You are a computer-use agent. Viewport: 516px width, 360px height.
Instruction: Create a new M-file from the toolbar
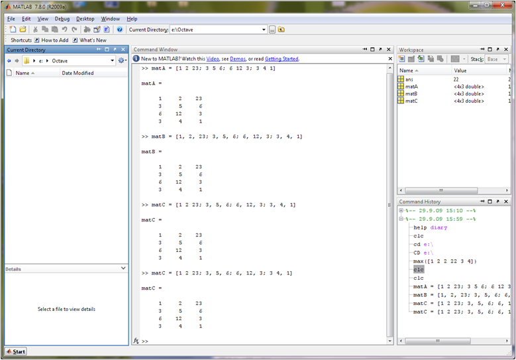(13, 29)
